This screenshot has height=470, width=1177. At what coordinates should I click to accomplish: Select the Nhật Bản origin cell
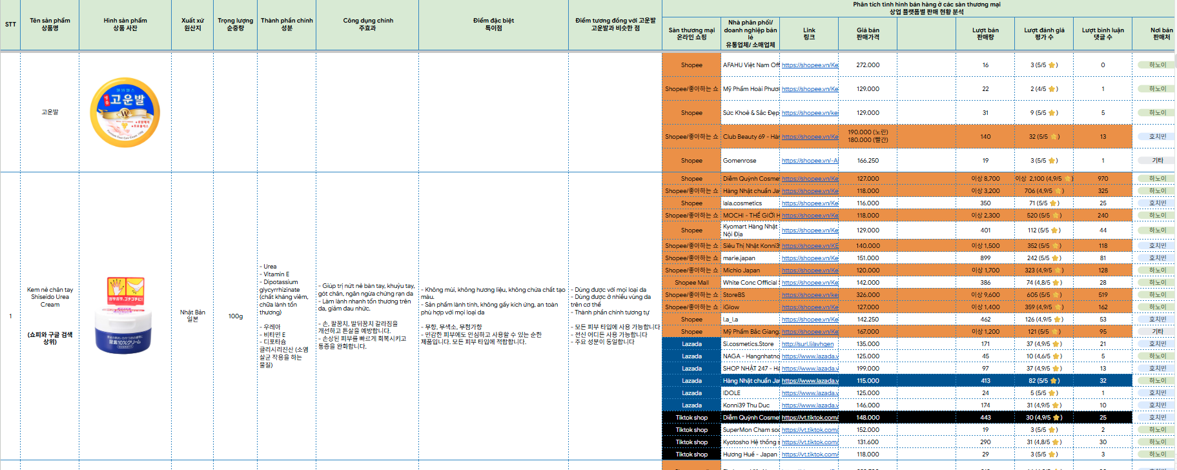pos(192,316)
